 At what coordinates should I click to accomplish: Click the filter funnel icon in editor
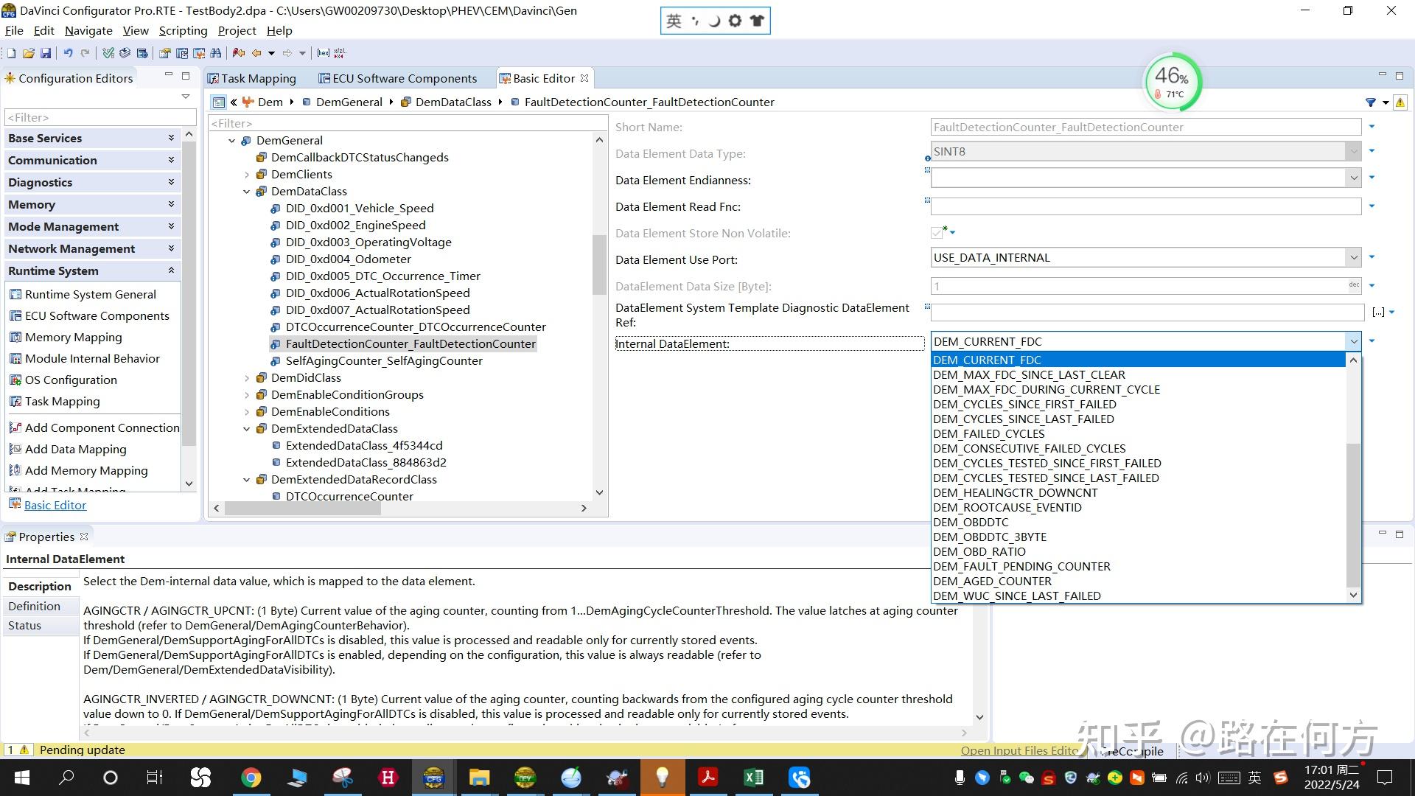pos(1370,102)
